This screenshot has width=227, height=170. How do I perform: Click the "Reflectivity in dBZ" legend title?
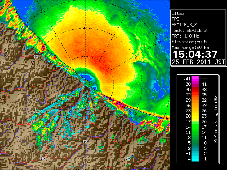pos(216,119)
